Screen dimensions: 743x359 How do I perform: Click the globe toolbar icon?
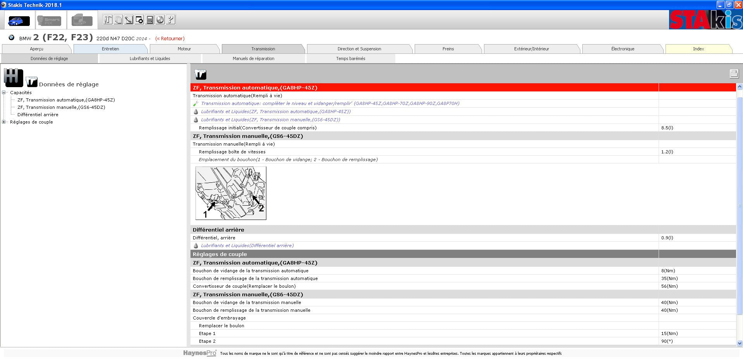pyautogui.click(x=160, y=20)
